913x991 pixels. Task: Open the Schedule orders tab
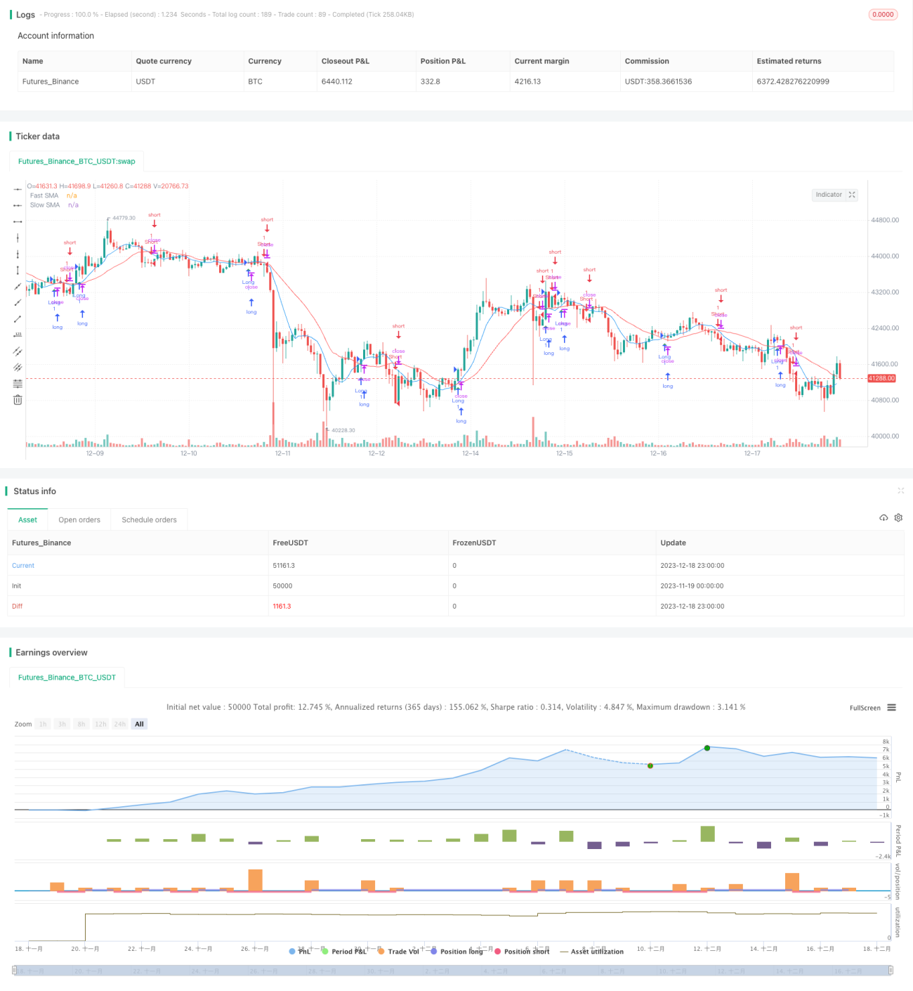[149, 520]
